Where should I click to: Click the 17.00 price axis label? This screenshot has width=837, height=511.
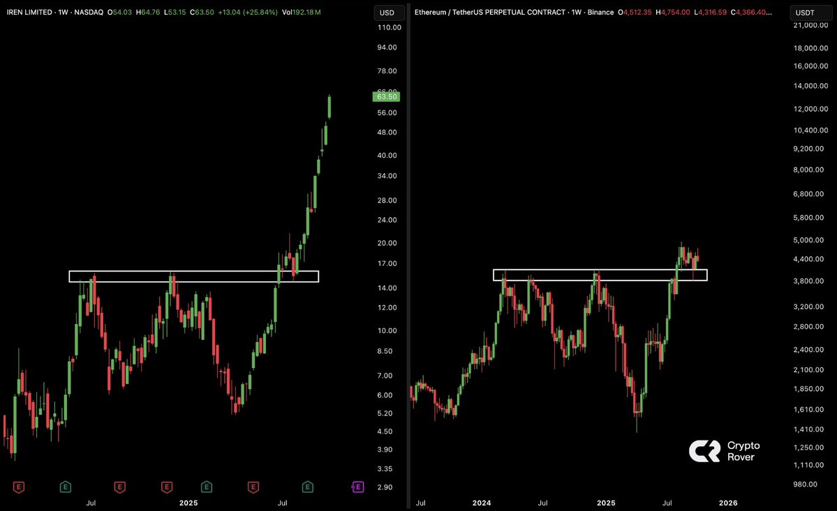click(x=387, y=264)
